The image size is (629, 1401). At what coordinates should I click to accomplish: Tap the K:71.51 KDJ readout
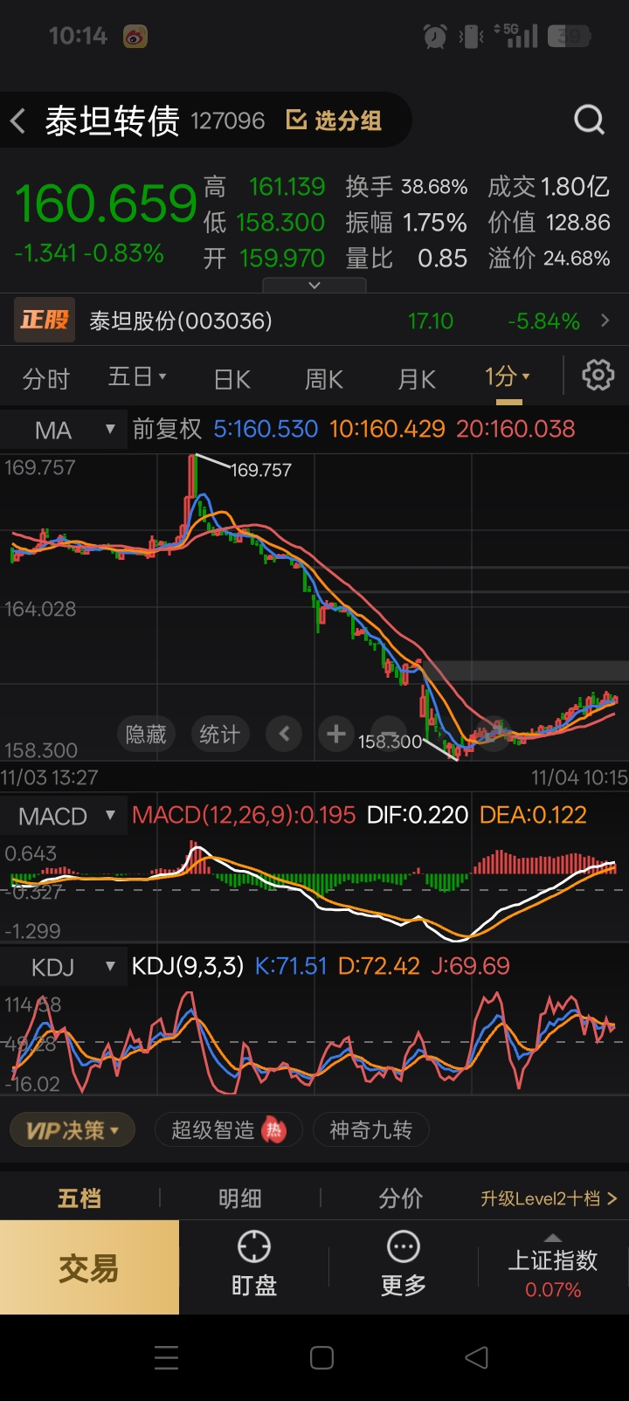click(291, 966)
